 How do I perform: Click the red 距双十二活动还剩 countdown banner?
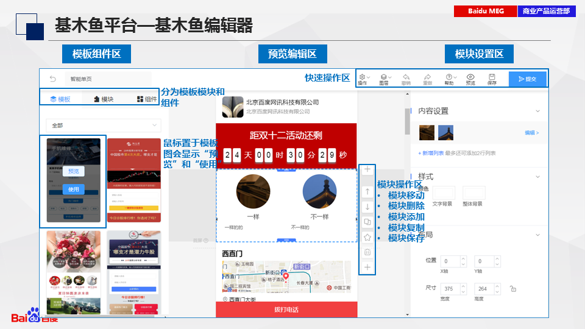(x=286, y=146)
